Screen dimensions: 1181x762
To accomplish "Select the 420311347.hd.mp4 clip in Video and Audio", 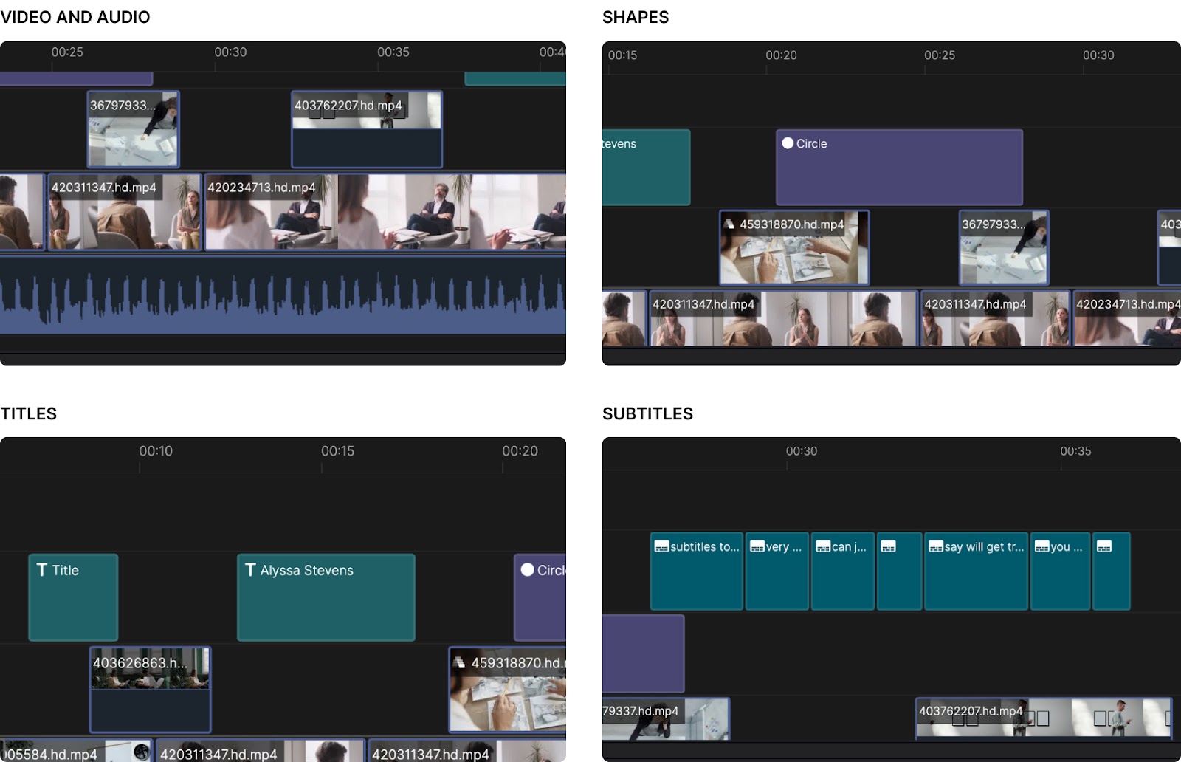I will tap(125, 212).
